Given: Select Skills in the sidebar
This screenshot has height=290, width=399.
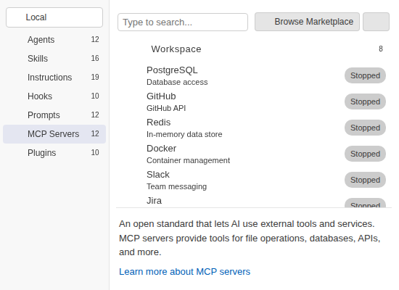Looking at the screenshot, I should pyautogui.click(x=54, y=59).
